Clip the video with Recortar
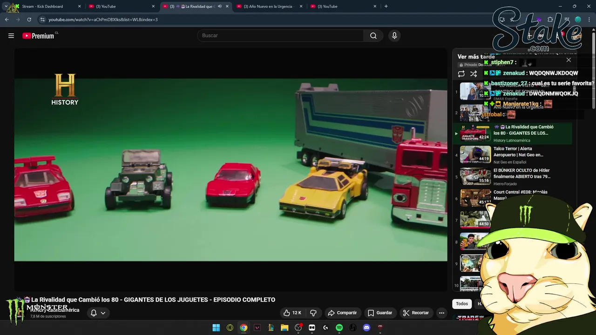This screenshot has width=596, height=335. [416, 313]
